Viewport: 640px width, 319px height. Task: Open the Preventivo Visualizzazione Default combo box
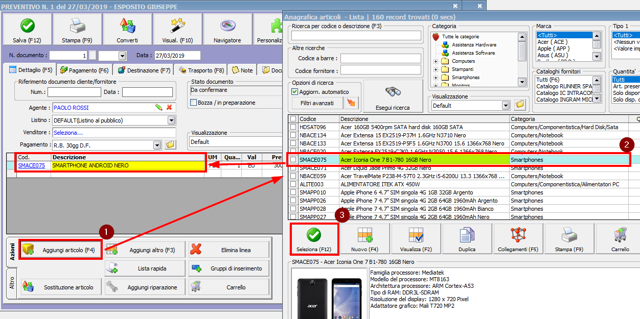tap(236, 142)
